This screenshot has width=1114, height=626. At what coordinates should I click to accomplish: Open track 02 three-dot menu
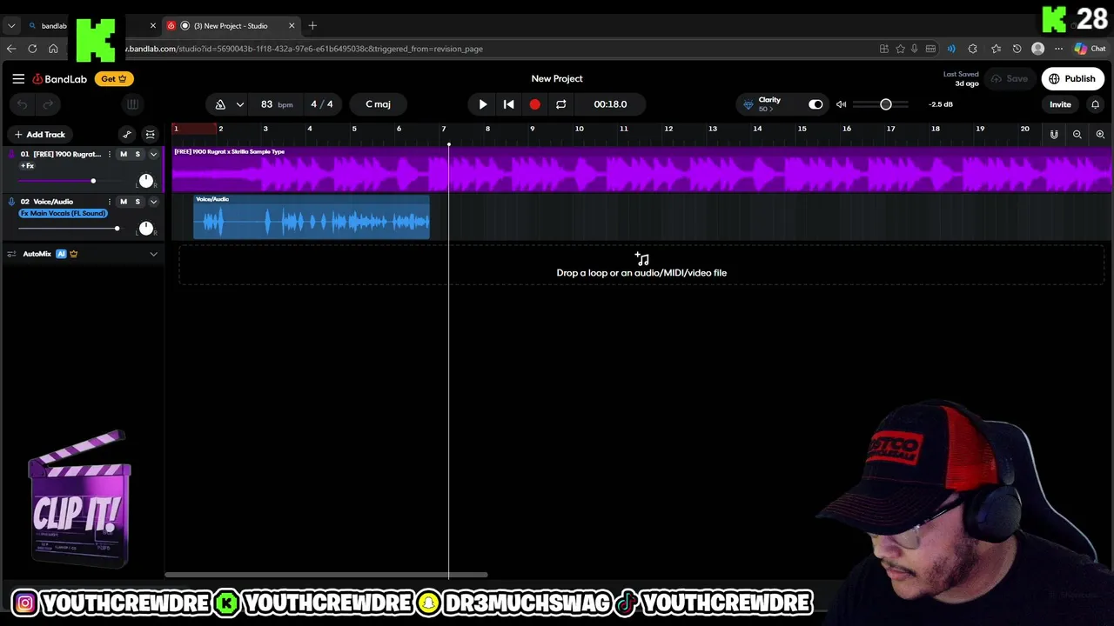pos(110,202)
